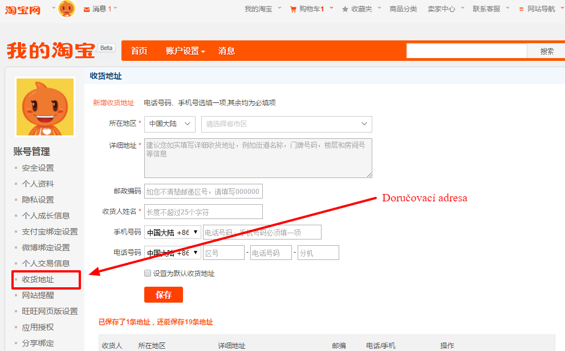Open the 请选择省市区 province selector
Image resolution: width=565 pixels, height=351 pixels.
(x=286, y=124)
